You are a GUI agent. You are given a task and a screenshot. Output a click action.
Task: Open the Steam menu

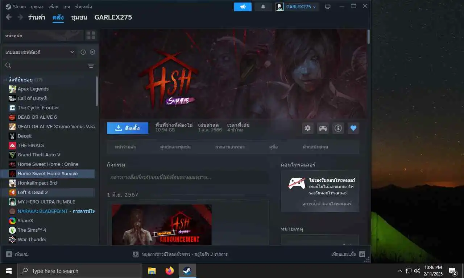tap(16, 7)
